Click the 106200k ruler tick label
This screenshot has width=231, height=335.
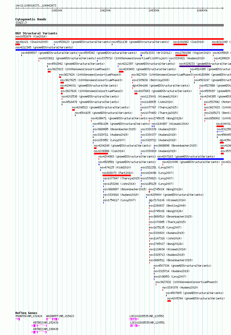(105, 10)
